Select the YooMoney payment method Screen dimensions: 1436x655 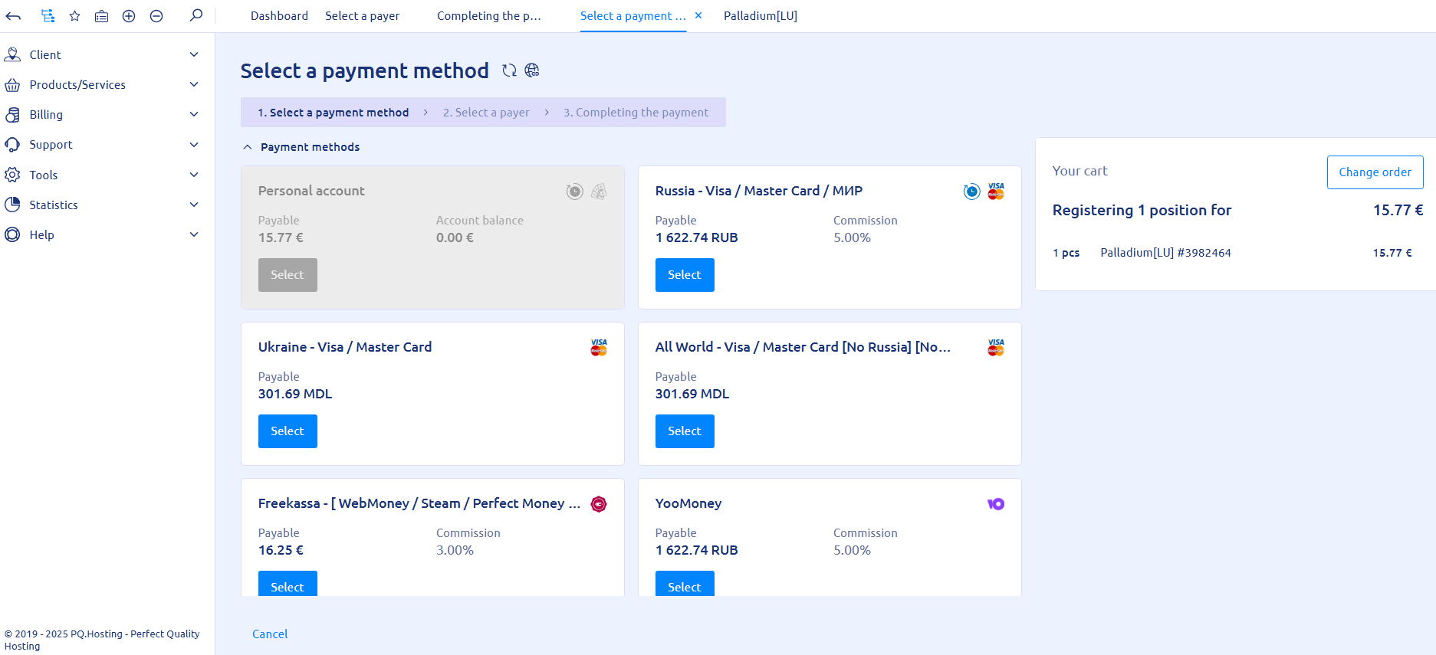point(685,584)
